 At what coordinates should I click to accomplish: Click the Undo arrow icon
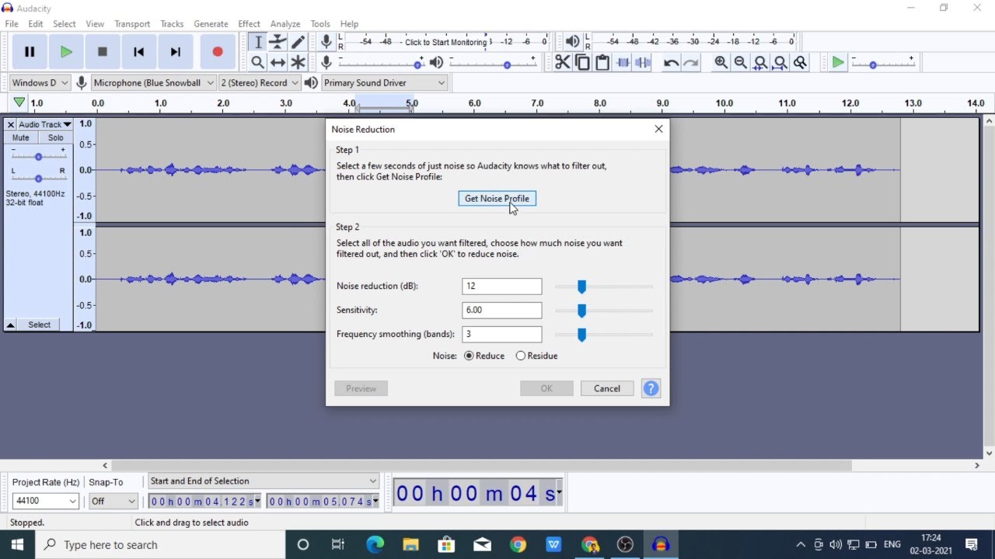click(671, 63)
